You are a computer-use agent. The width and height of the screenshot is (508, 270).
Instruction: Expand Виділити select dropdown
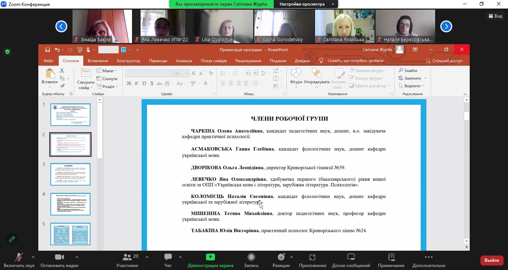click(x=411, y=86)
